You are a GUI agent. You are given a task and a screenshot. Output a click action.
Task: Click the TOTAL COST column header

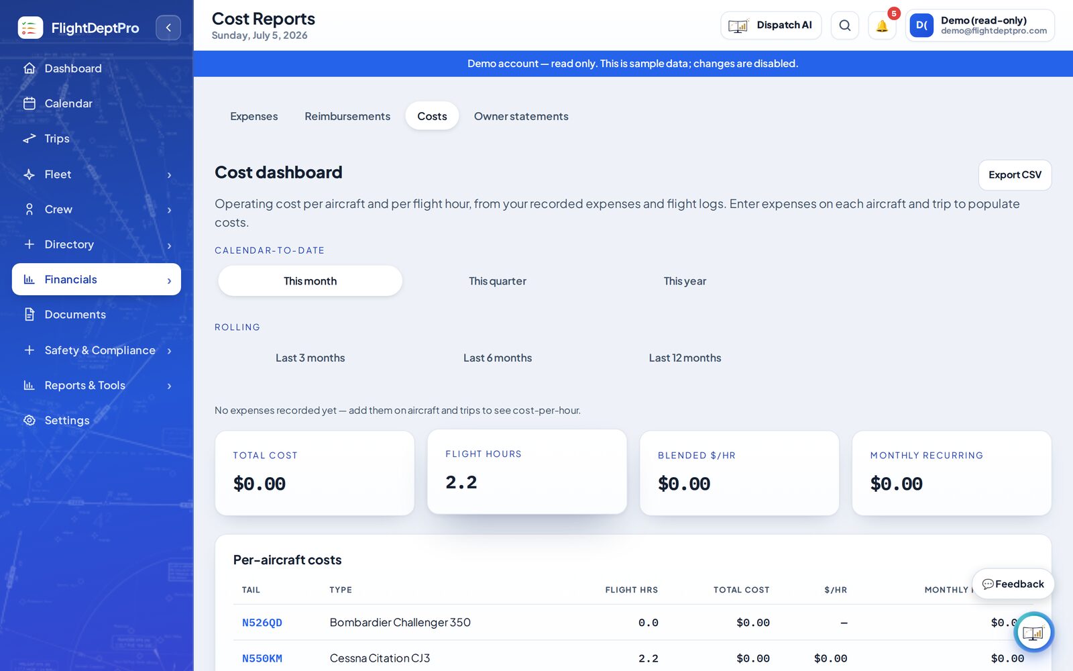click(741, 590)
